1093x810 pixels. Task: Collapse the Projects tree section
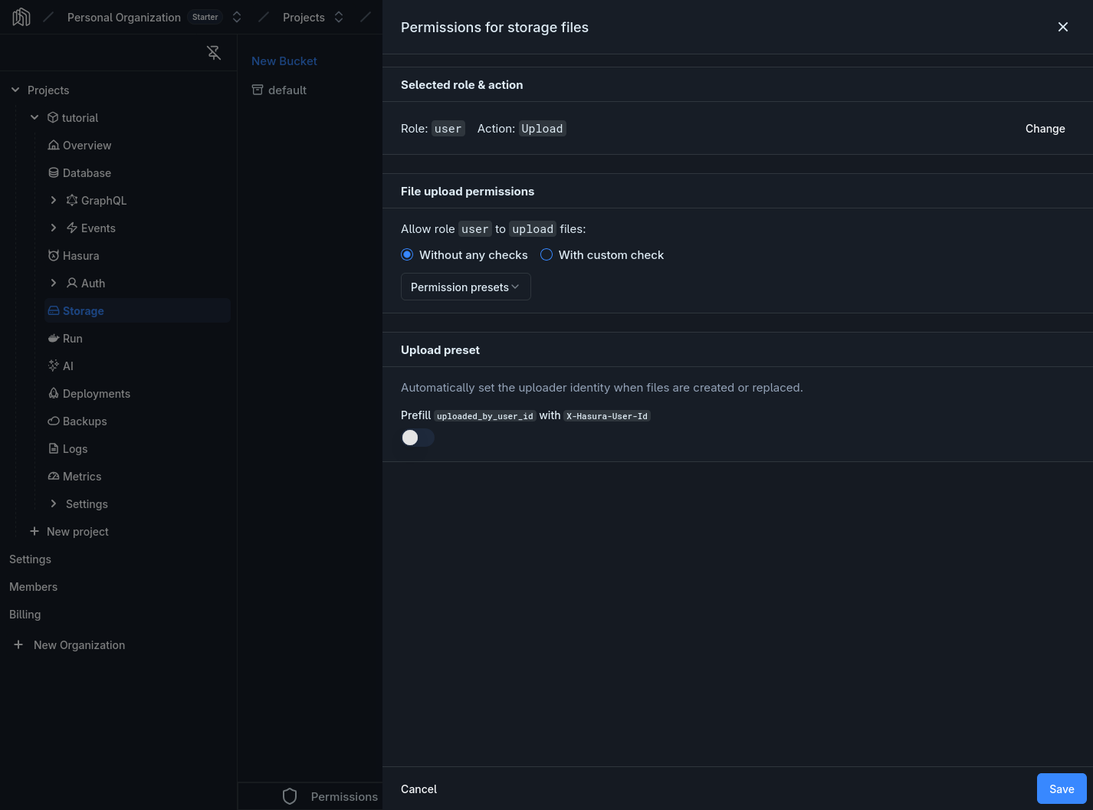pyautogui.click(x=15, y=90)
